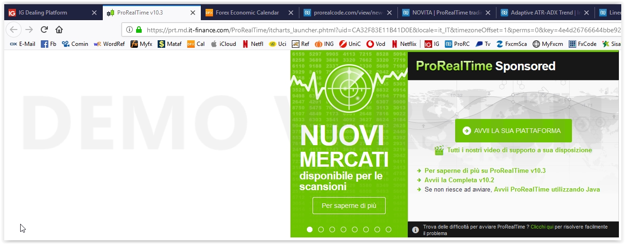The image size is (625, 244).
Task: Select the first carousel dot
Action: (x=310, y=229)
